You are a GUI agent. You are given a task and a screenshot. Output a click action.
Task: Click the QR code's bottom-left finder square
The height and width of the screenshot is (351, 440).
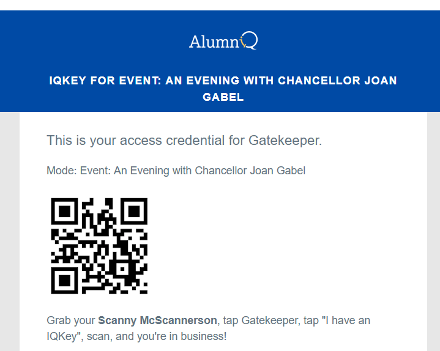[64, 281]
